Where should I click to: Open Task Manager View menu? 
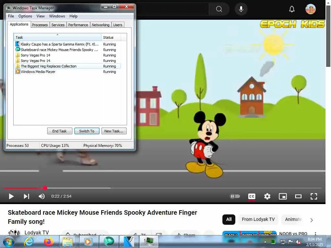(40, 16)
